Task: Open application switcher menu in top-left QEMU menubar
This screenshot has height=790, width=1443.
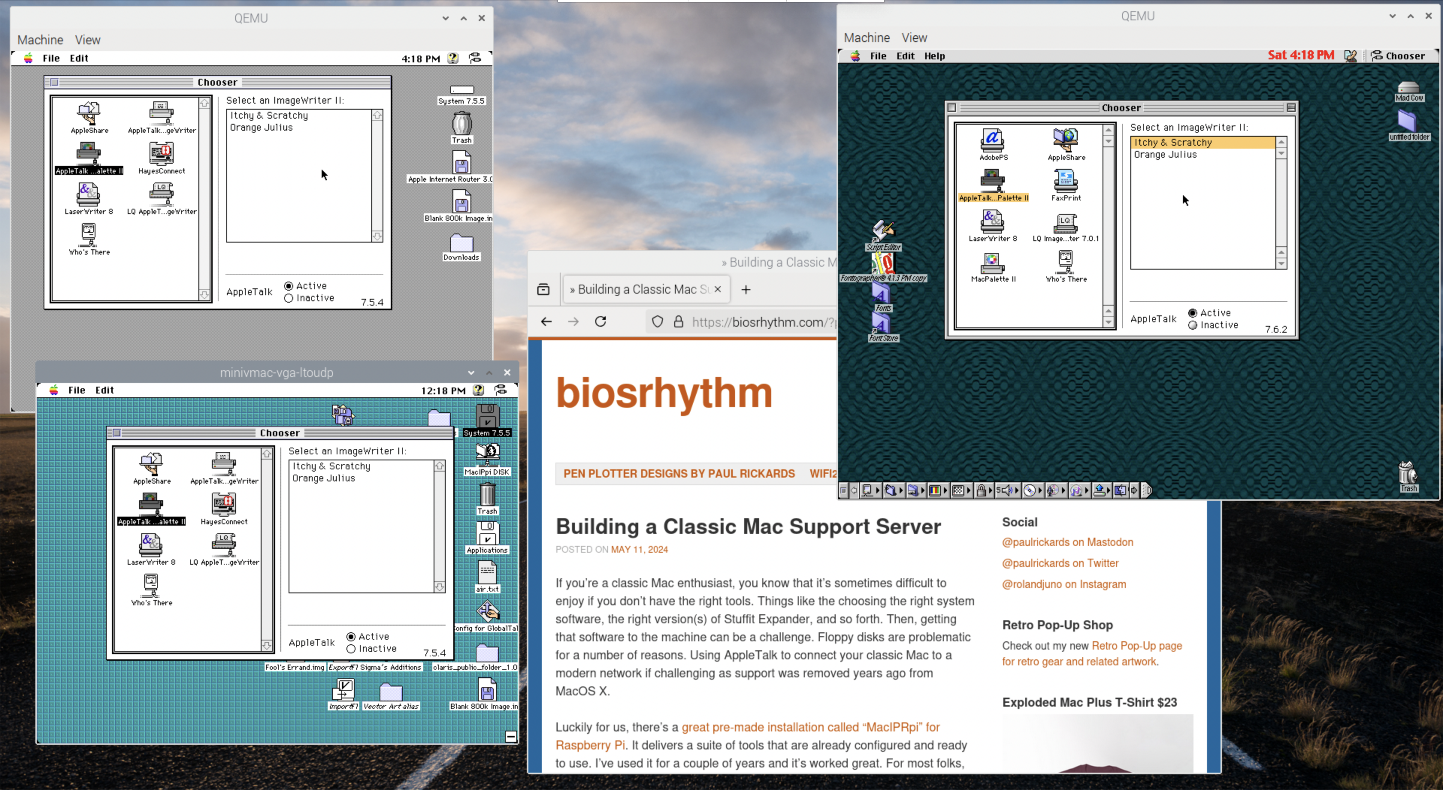Action: point(475,58)
